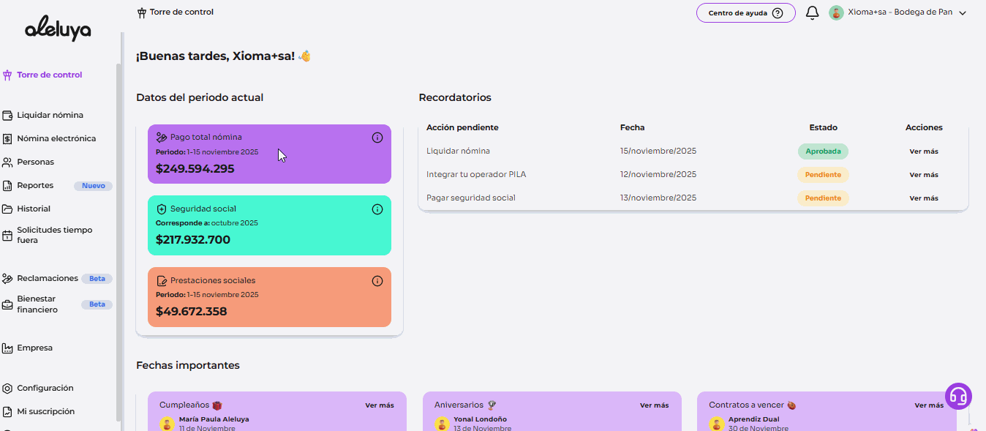Screen dimensions: 986x431
Task: Click info icon on Pago total nómina card
Action: point(377,138)
